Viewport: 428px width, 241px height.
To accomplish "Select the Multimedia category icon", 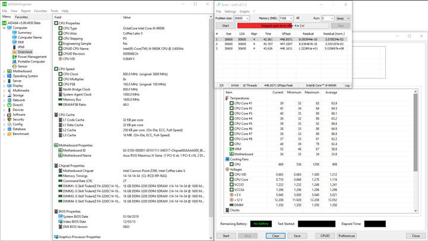I will click(x=10, y=90).
